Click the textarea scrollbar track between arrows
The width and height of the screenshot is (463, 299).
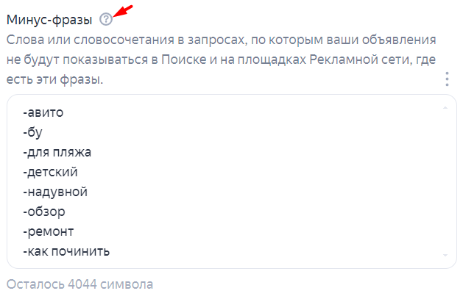[445, 181]
